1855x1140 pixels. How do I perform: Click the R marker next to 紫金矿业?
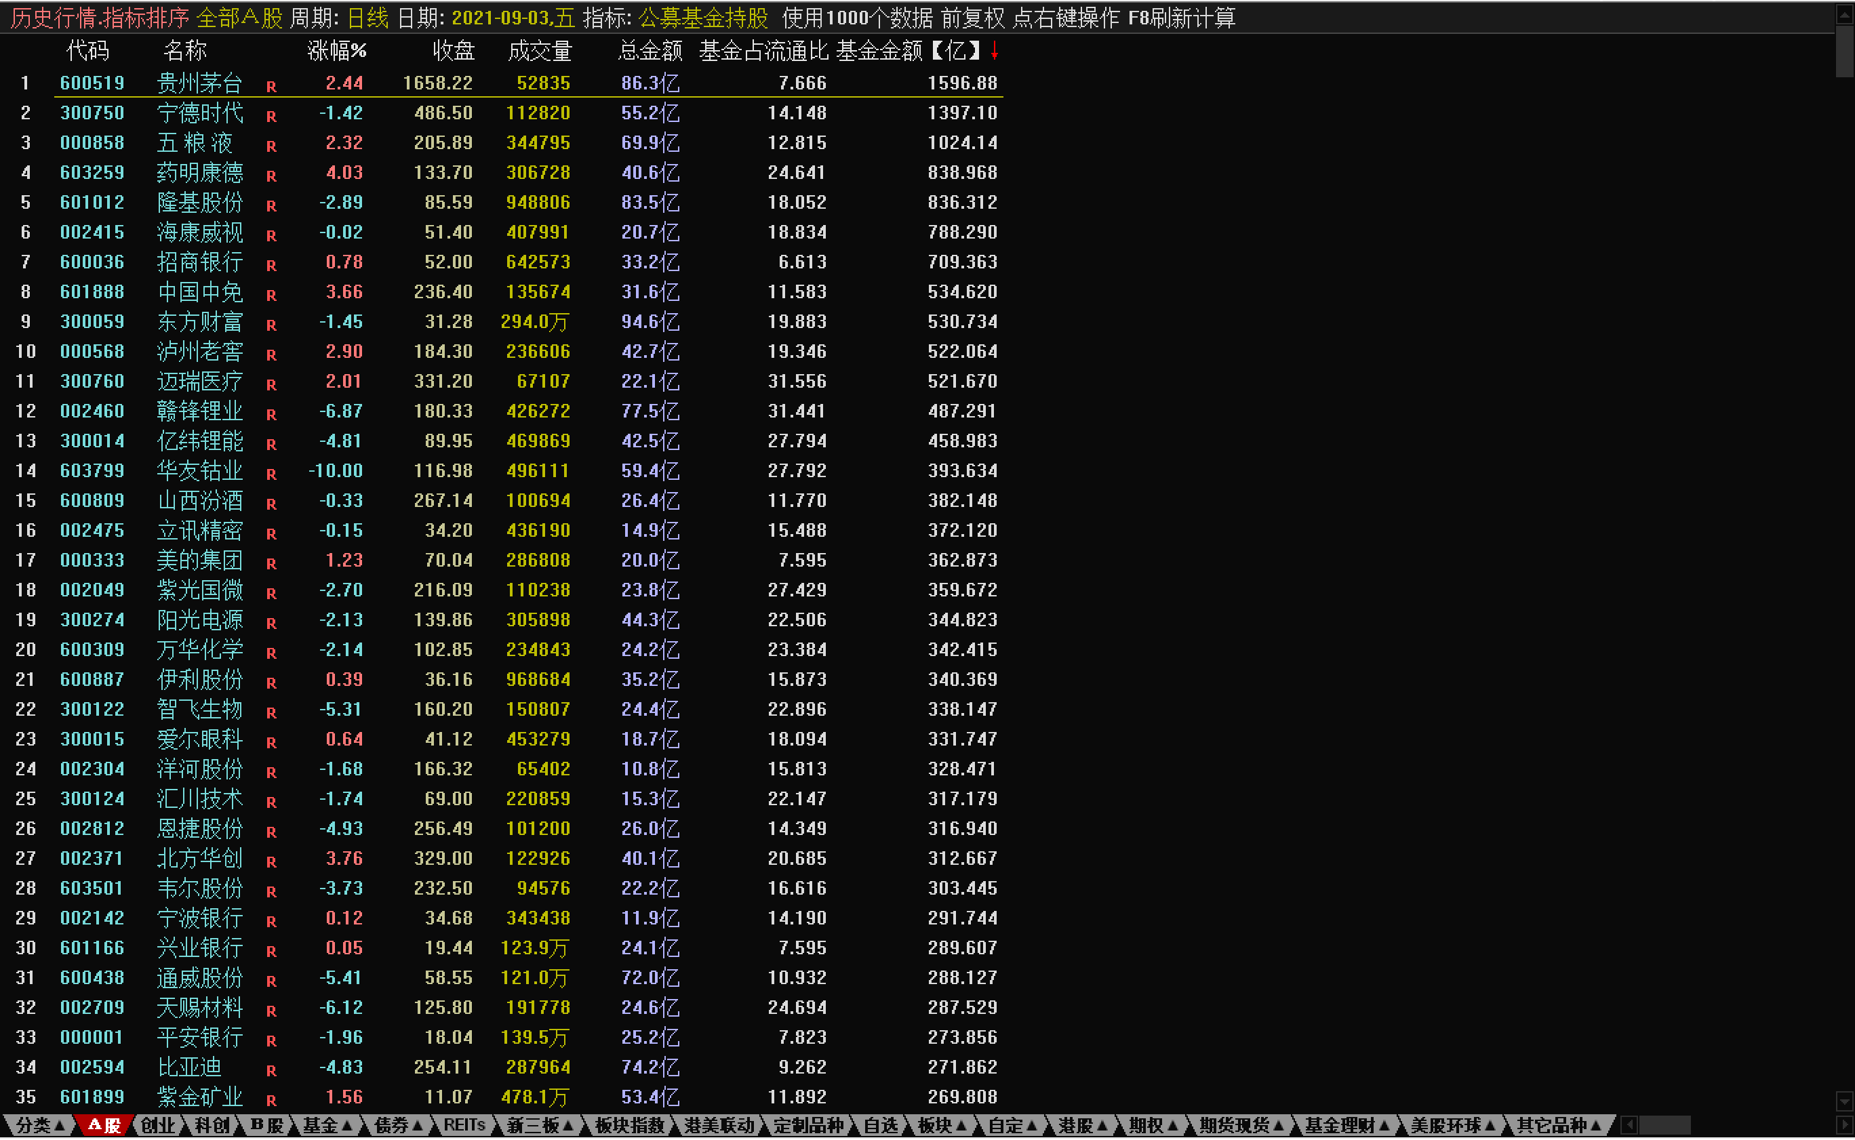pyautogui.click(x=271, y=1100)
